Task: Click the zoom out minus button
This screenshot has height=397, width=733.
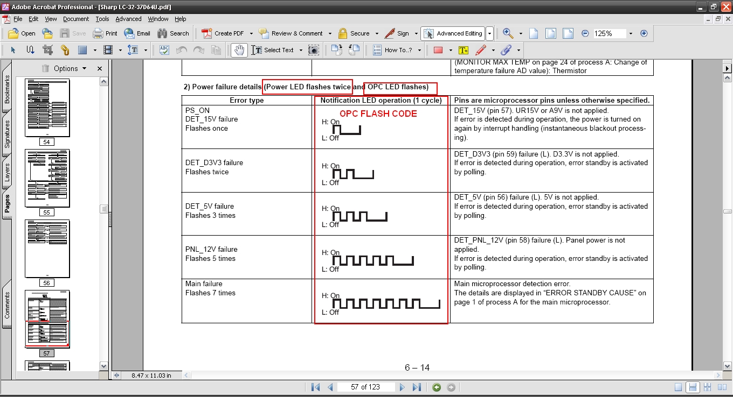Action: click(585, 33)
